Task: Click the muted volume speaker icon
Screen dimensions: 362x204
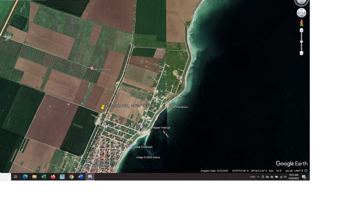Action: [x=285, y=177]
